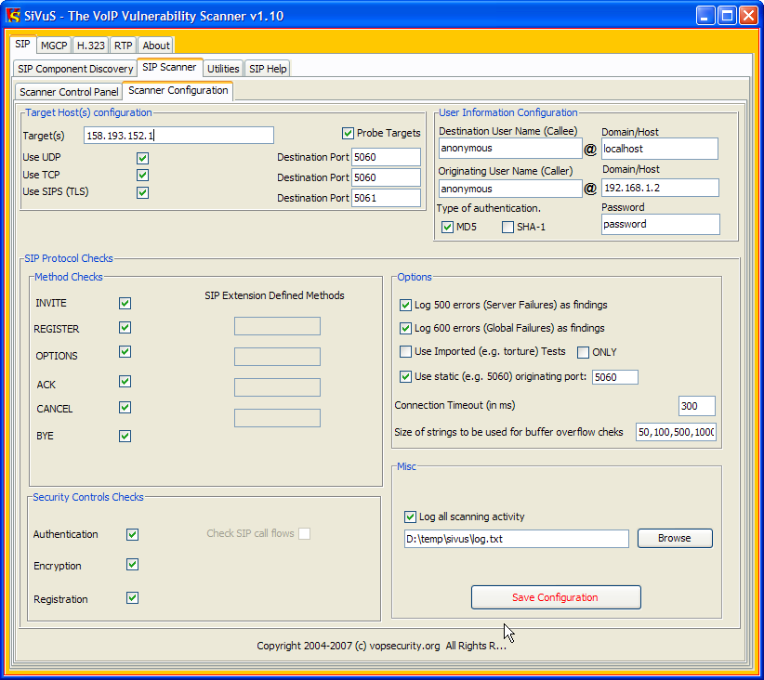Click the SiVuS application icon in title bar
The width and height of the screenshot is (764, 680).
pyautogui.click(x=13, y=16)
